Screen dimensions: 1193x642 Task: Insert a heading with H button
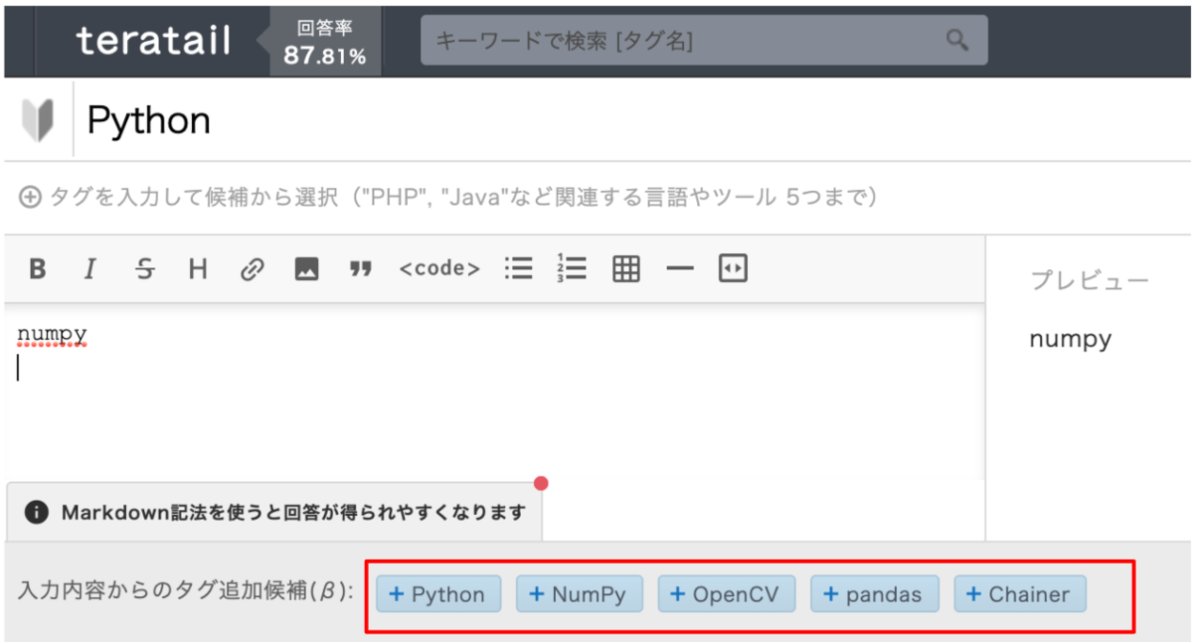pos(198,268)
